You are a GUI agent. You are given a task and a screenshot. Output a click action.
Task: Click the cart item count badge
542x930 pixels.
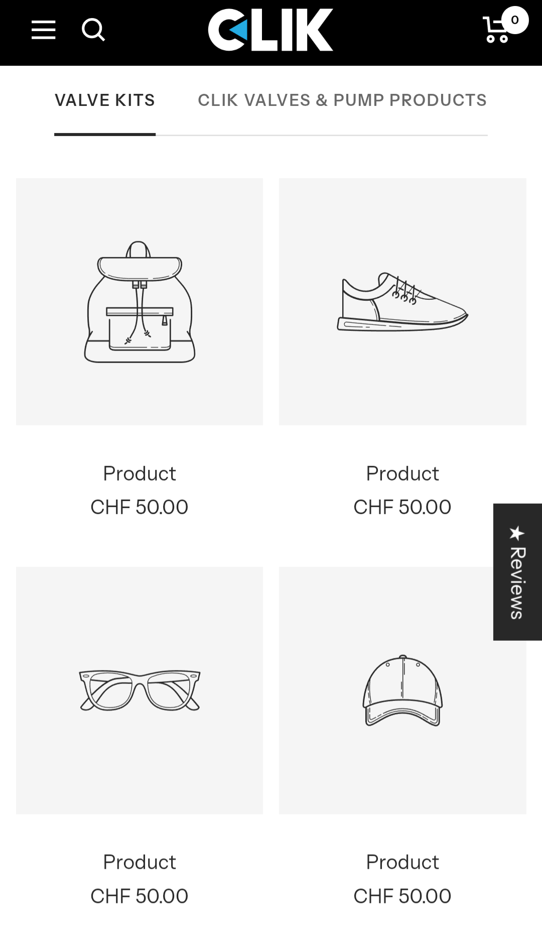click(x=515, y=20)
